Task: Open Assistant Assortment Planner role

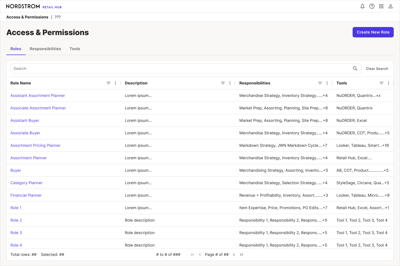Action: click(38, 96)
